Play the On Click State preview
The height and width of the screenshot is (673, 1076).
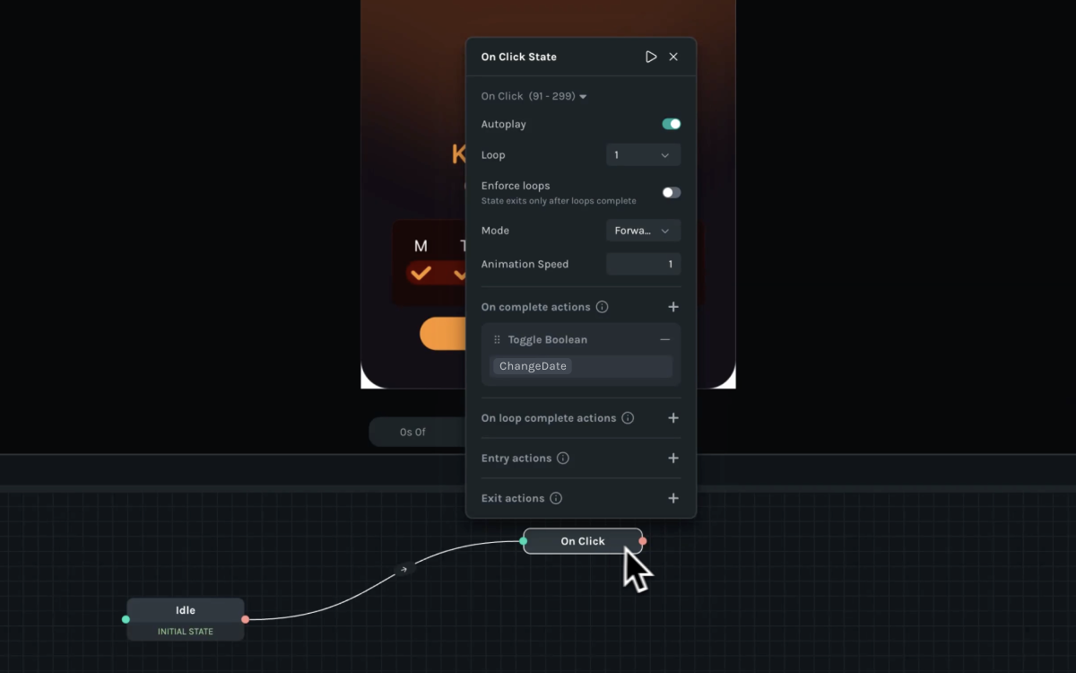651,57
